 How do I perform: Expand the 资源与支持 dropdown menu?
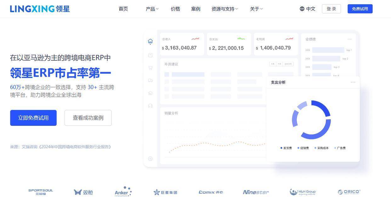224,9
